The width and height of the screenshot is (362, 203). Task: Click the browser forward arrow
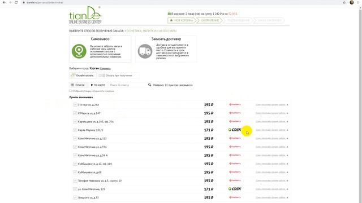[x=10, y=2]
